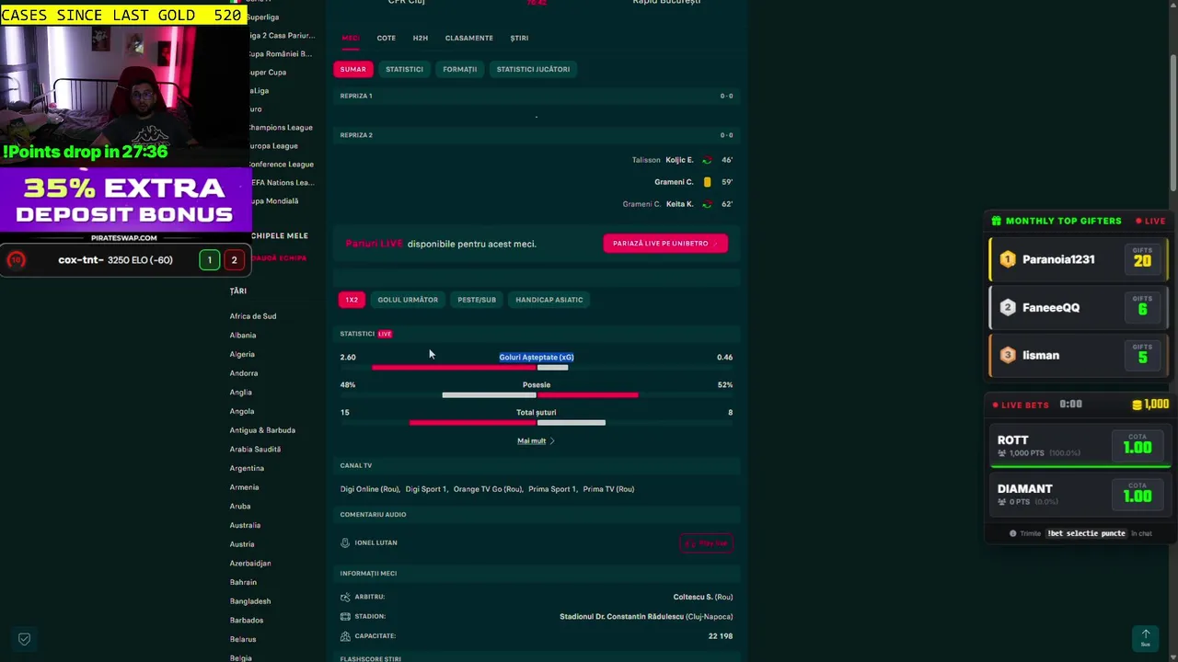Click the Play live audio button
The height and width of the screenshot is (662, 1178).
tap(706, 543)
